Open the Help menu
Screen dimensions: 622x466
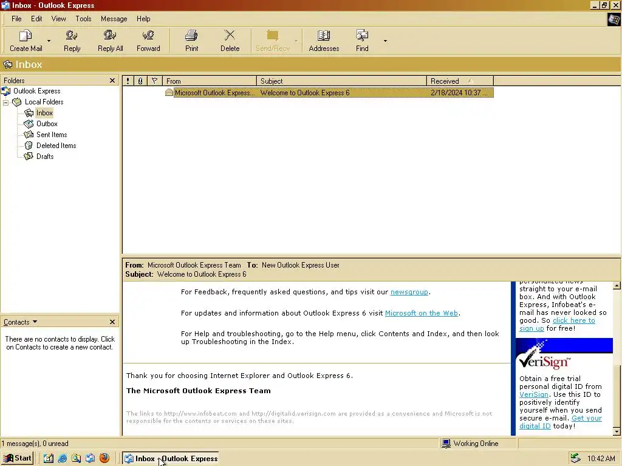143,19
